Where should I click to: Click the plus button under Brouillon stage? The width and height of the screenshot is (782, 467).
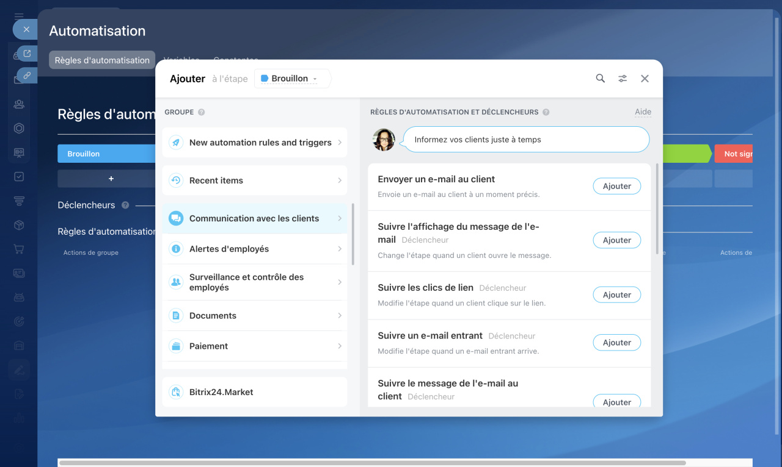pyautogui.click(x=111, y=179)
